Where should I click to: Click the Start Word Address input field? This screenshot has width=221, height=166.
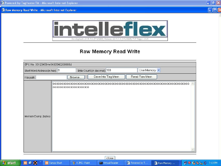coord(67,70)
